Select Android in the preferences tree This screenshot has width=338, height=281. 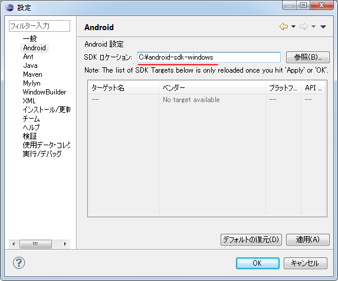click(x=34, y=48)
